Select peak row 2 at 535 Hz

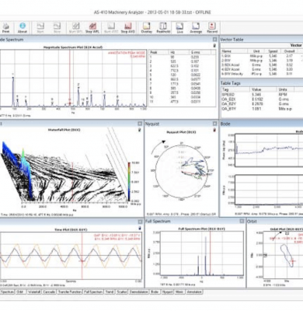tap(183, 61)
